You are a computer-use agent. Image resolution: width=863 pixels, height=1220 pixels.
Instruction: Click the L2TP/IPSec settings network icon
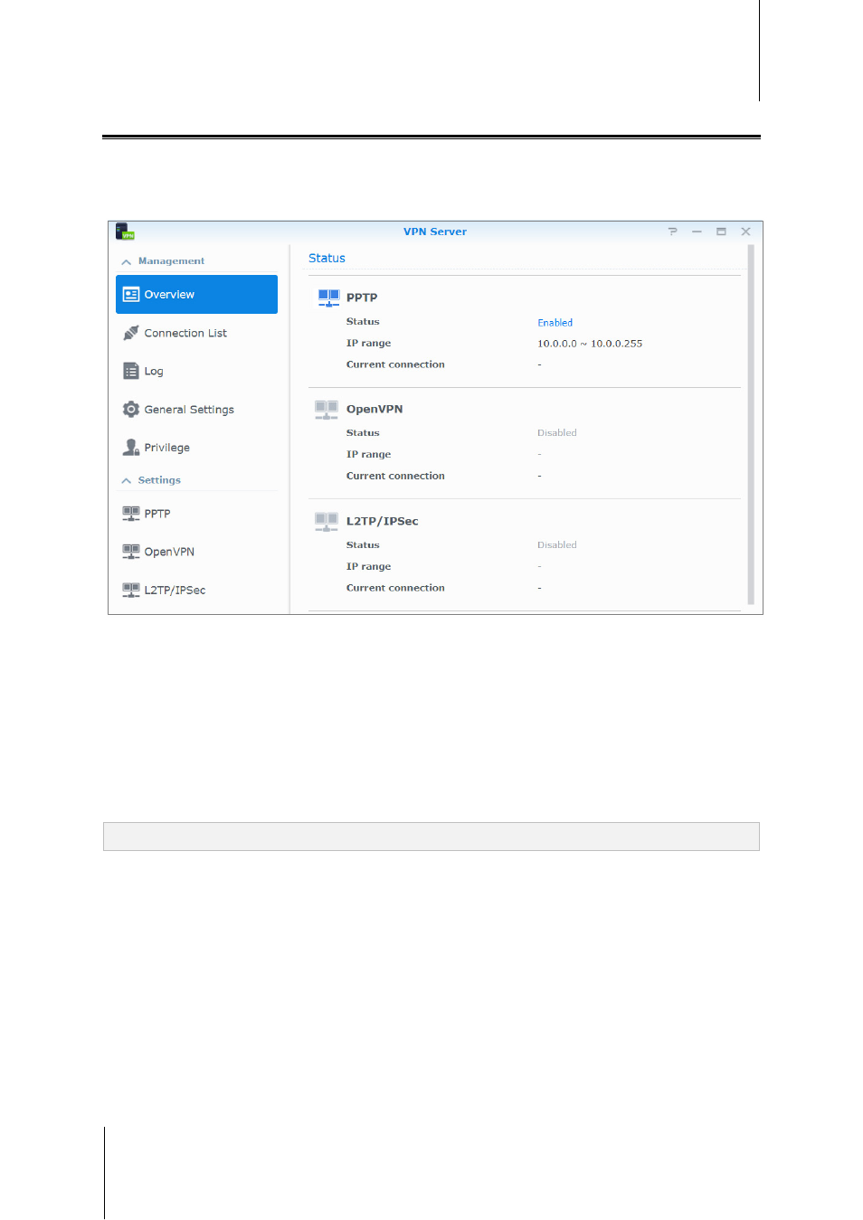click(131, 591)
